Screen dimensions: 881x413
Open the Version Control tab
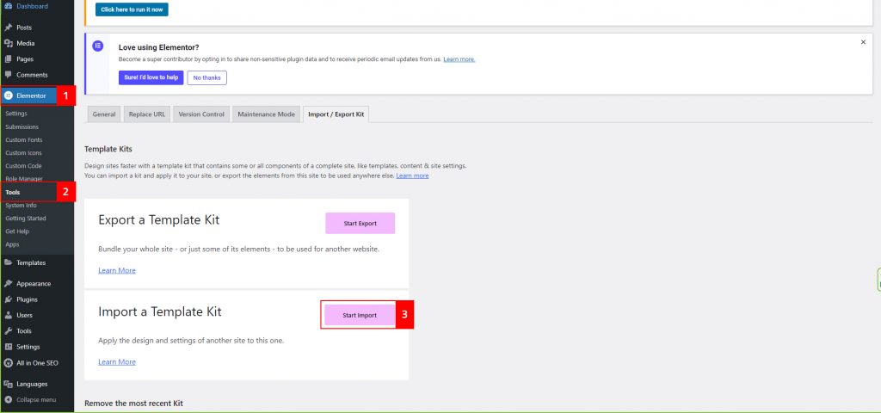pyautogui.click(x=201, y=114)
